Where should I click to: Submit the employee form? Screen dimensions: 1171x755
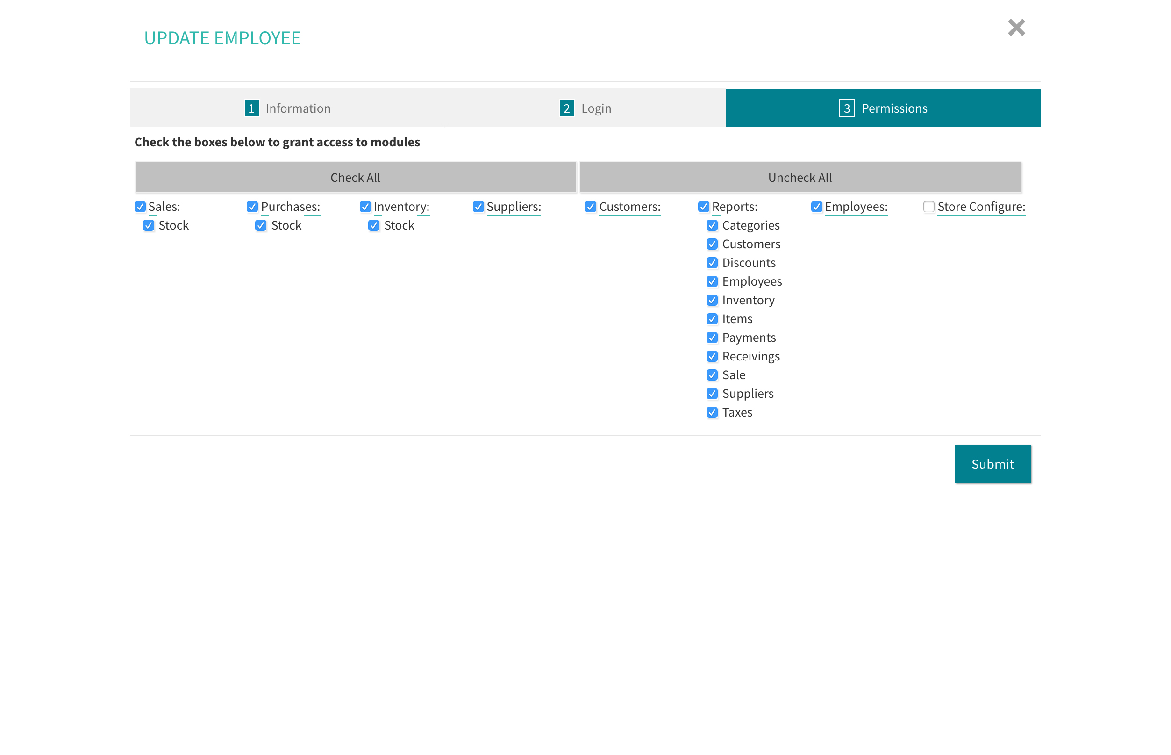(992, 464)
